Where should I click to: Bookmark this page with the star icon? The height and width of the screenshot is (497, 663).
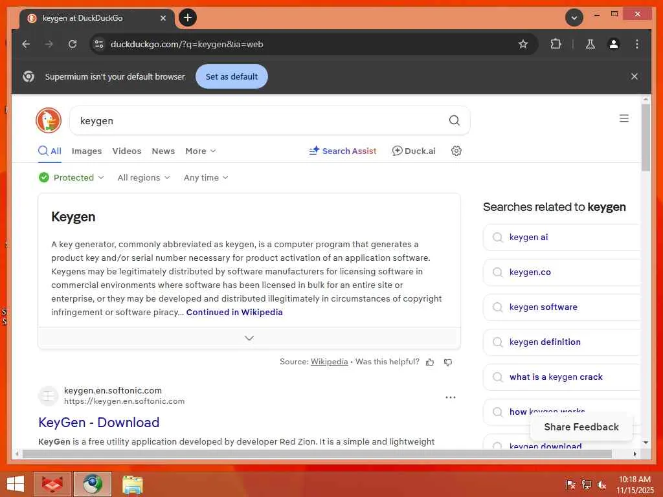tap(523, 44)
